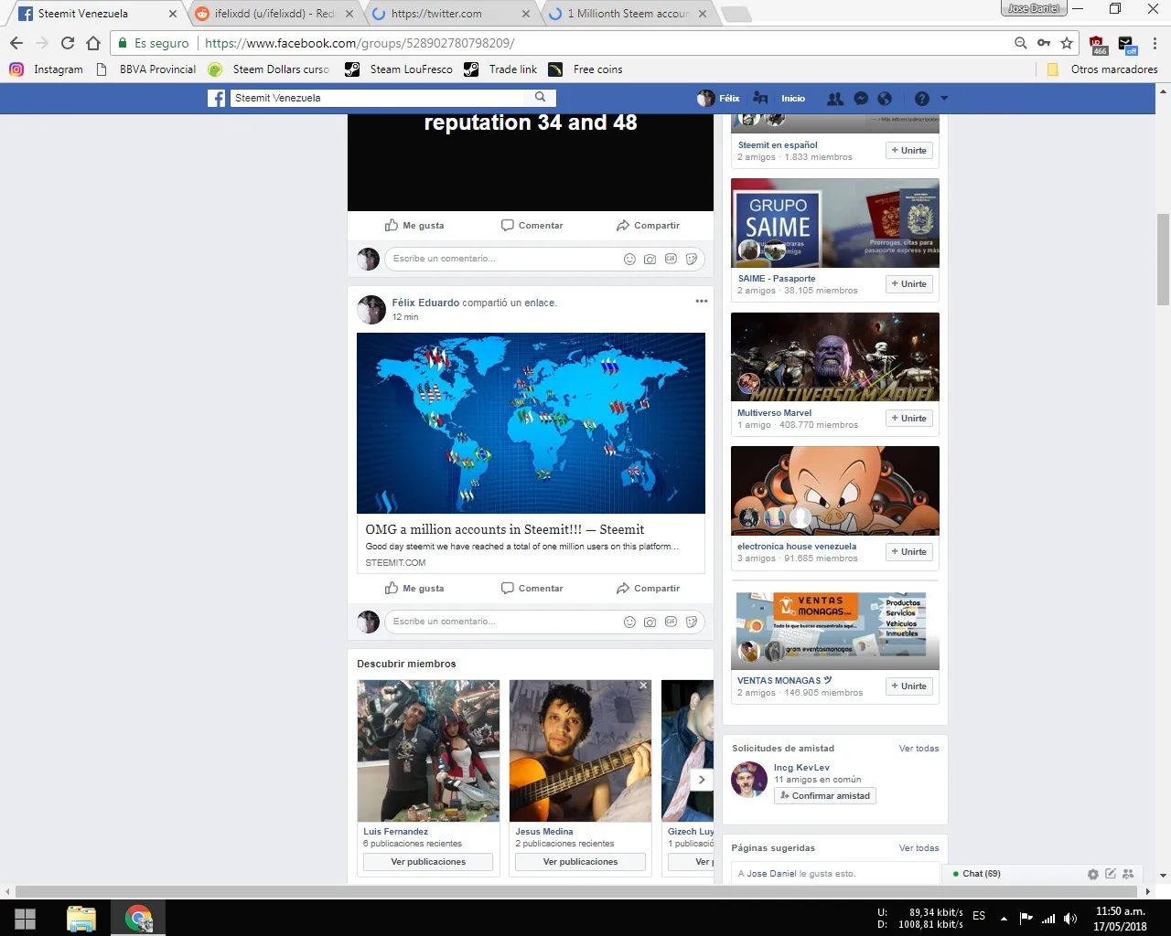Open the quick help question mark icon
This screenshot has width=1171, height=936.
pyautogui.click(x=921, y=99)
